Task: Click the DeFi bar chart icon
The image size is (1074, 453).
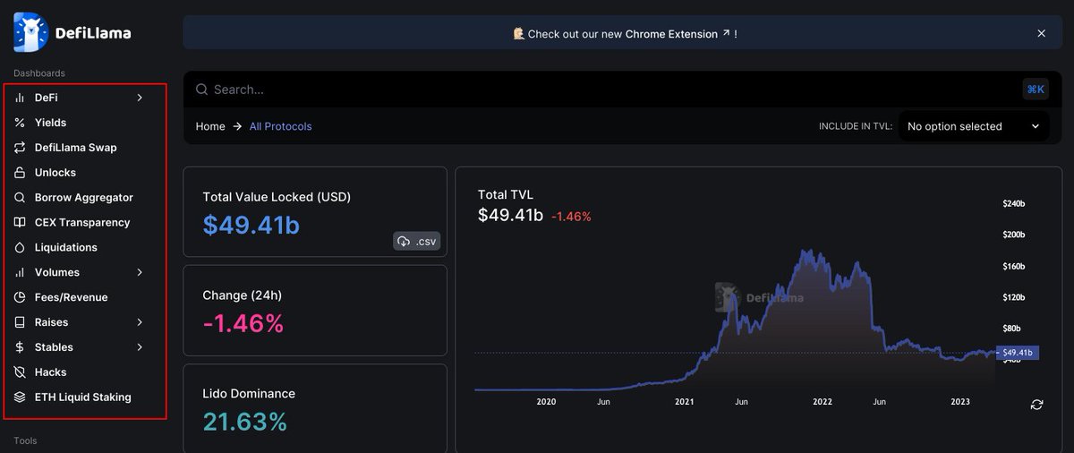Action: tap(20, 98)
